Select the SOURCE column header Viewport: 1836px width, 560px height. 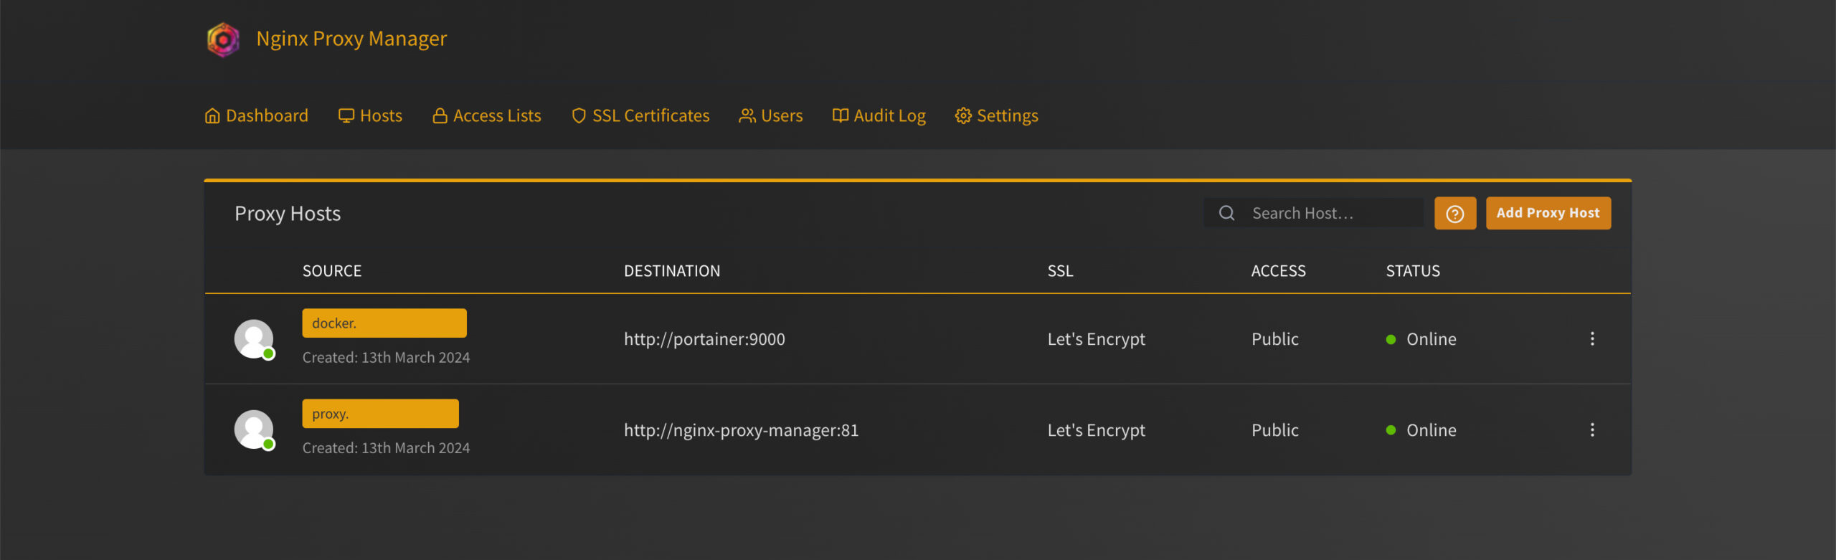(332, 271)
